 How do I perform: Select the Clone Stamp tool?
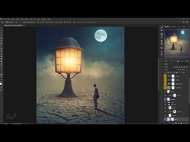(x=1, y=49)
